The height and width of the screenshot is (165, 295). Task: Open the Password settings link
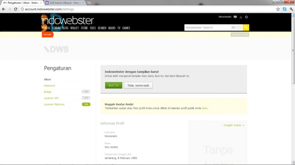click(x=49, y=86)
